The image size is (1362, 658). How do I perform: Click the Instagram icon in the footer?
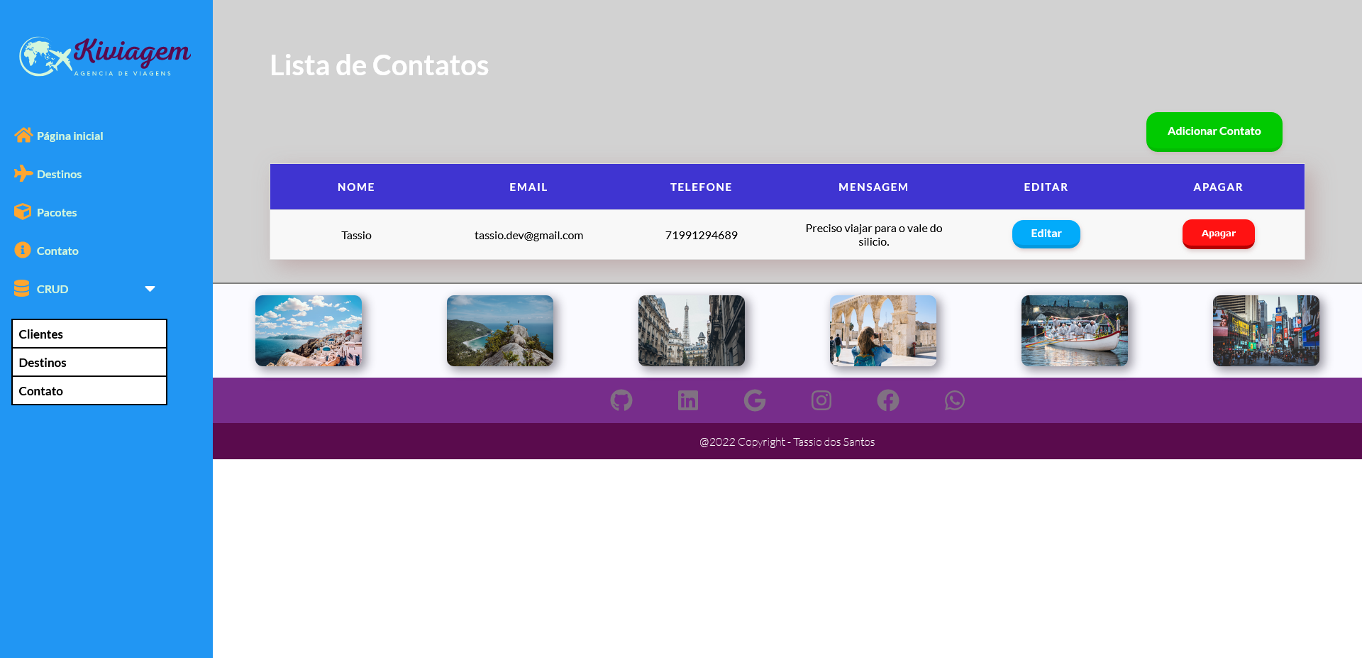[x=821, y=400]
